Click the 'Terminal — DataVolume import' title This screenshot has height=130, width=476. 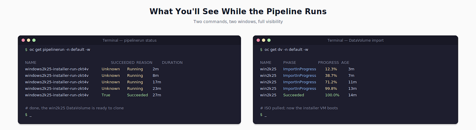(x=355, y=41)
